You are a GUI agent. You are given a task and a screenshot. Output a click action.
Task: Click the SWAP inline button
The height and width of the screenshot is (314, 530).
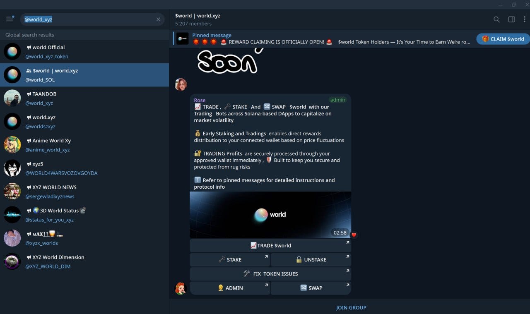311,288
